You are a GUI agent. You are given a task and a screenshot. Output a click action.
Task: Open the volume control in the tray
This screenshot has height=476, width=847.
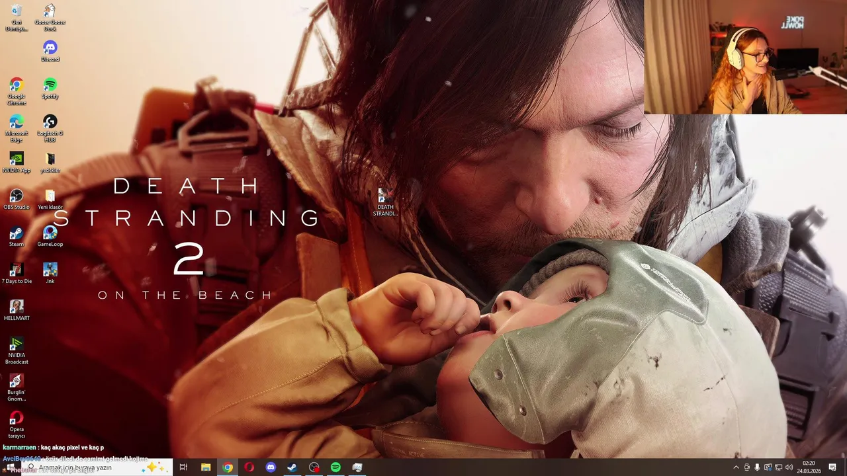pyautogui.click(x=789, y=467)
